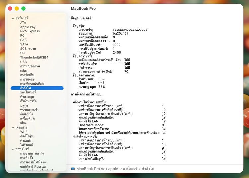
Task: Open Wi-Fi under เครือข่าย
Action: (x=24, y=132)
